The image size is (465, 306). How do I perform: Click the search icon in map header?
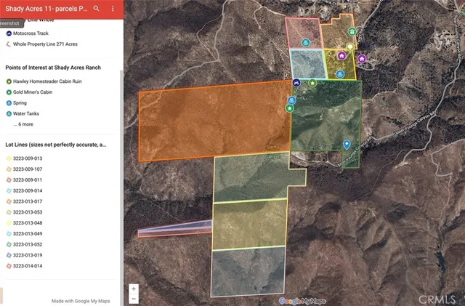[97, 9]
